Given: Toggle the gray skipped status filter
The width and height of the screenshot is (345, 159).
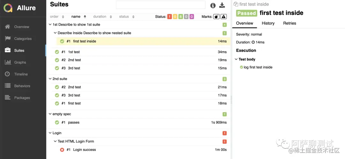Looking at the screenshot, I should pyautogui.click(x=186, y=17).
